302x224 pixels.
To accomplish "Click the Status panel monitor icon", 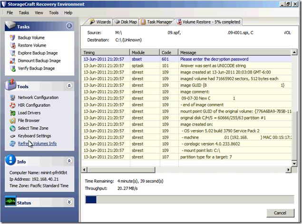I will pos(10,201).
